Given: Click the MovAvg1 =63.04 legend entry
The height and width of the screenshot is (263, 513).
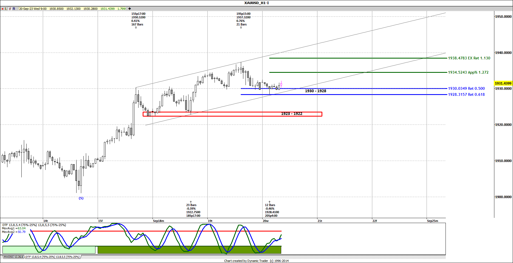Looking at the screenshot, I should tap(14, 228).
